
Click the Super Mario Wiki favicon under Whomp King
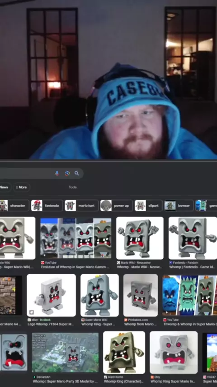(83, 320)
